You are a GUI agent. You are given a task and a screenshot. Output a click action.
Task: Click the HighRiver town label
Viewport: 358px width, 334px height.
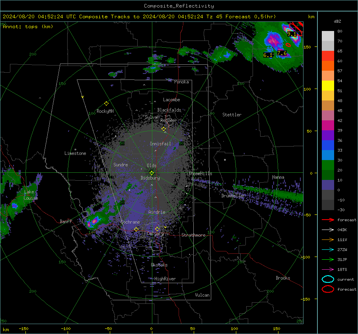point(165,279)
